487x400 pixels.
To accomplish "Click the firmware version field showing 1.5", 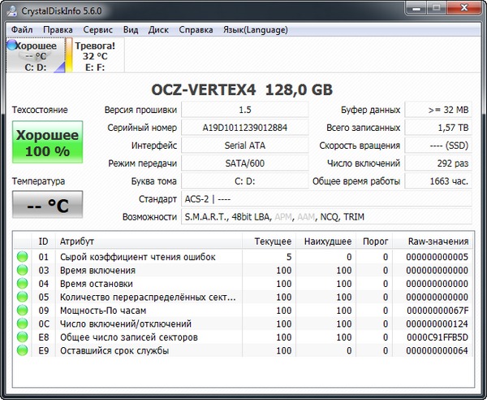I will point(244,110).
